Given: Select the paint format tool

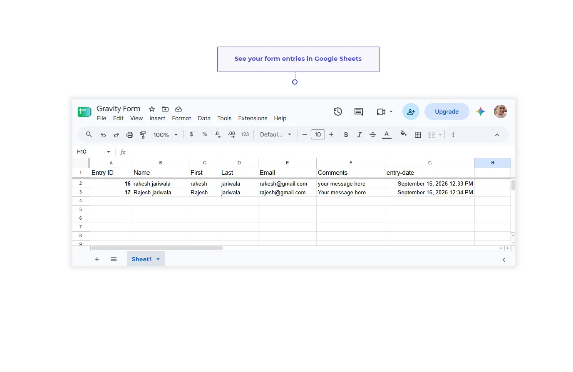Looking at the screenshot, I should (143, 135).
